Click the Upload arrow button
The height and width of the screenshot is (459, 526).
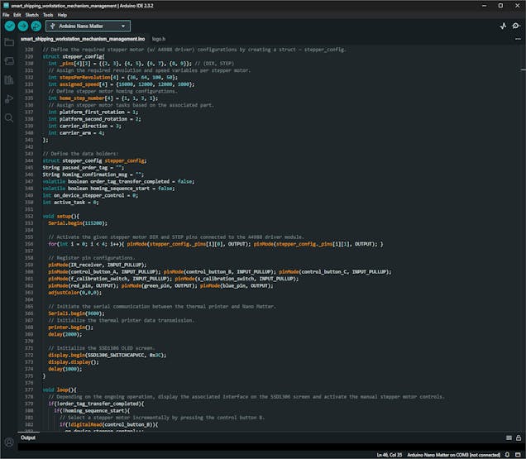point(22,26)
